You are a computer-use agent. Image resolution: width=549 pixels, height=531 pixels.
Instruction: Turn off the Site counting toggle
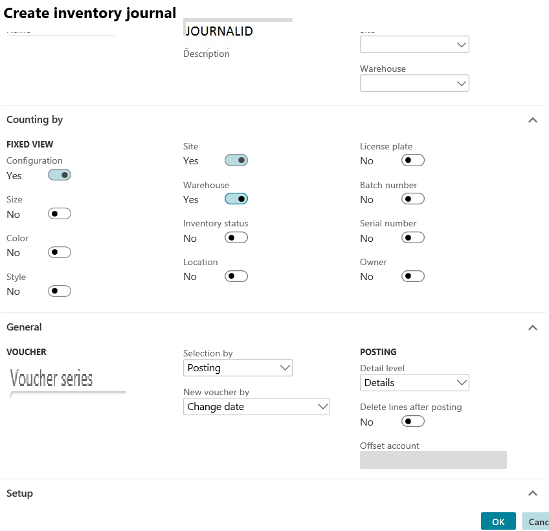pos(236,160)
